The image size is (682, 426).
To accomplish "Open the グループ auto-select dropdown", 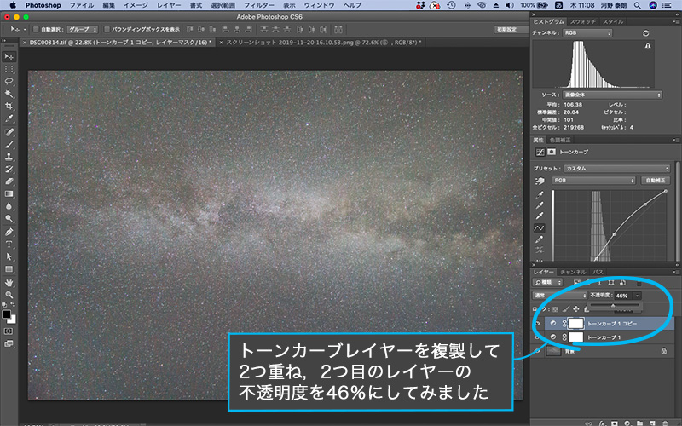I will pyautogui.click(x=82, y=30).
